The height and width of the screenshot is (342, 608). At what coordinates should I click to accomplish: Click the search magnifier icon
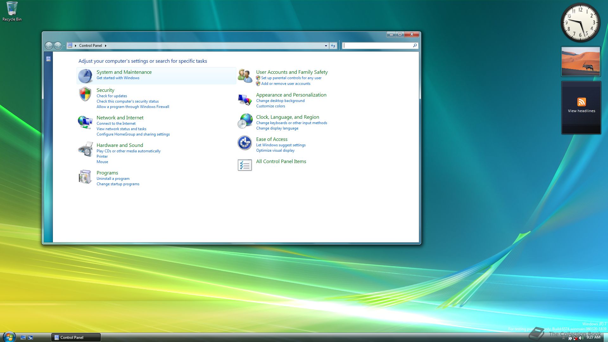point(415,46)
